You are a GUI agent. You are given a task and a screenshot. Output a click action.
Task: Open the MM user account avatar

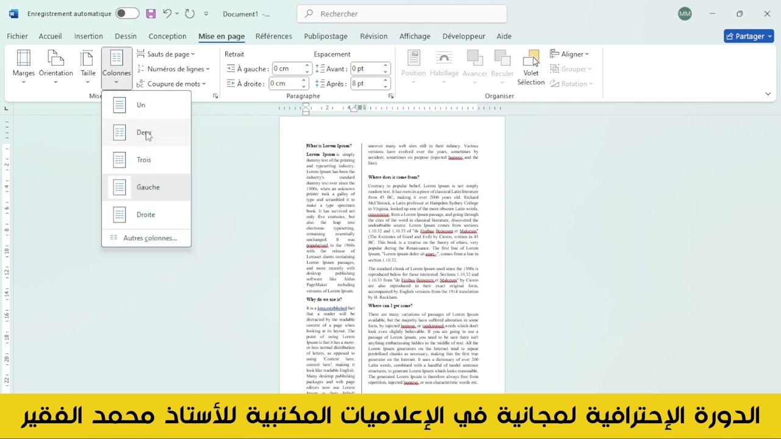point(685,13)
